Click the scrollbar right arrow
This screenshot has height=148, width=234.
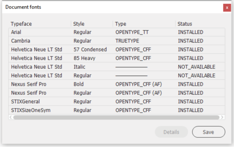(x=222, y=118)
